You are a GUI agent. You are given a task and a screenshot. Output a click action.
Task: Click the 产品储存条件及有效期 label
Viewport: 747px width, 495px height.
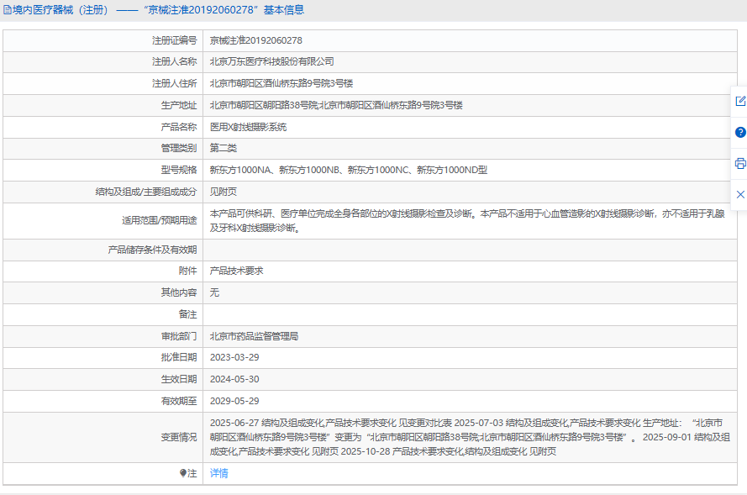point(152,250)
